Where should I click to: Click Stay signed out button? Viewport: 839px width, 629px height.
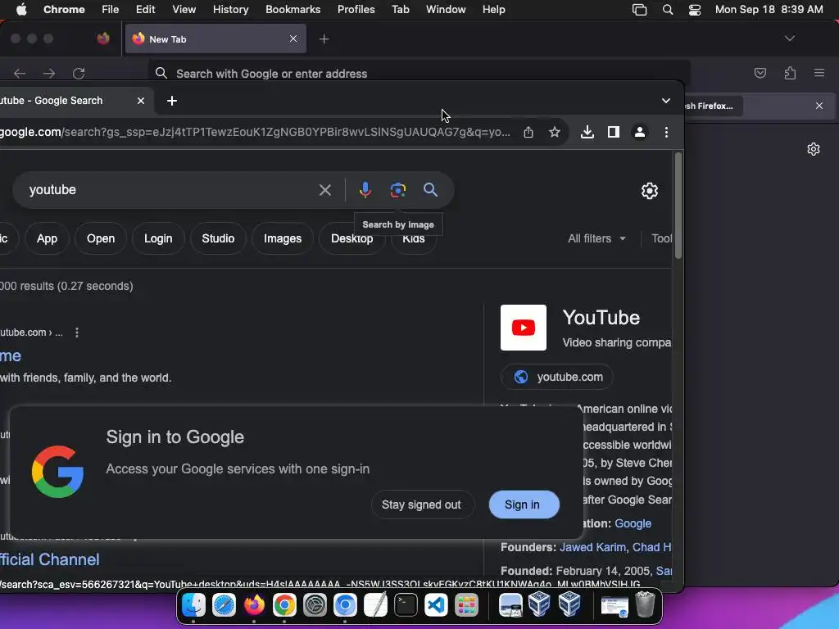coord(422,505)
